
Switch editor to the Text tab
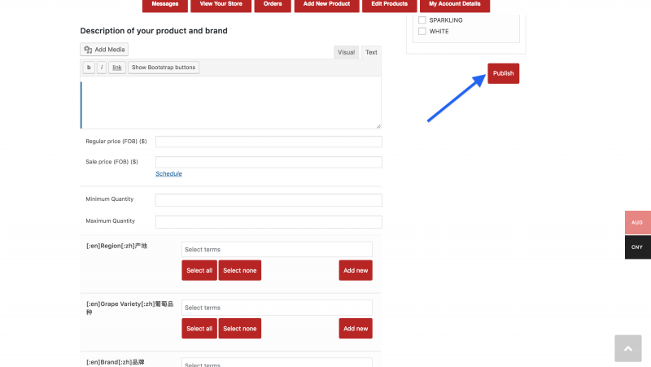tap(371, 52)
